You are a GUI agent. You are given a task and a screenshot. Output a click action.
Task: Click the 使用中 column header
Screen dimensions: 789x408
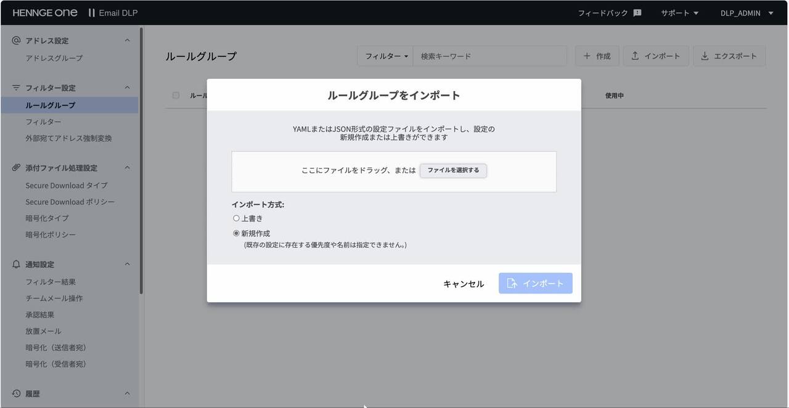pyautogui.click(x=615, y=95)
